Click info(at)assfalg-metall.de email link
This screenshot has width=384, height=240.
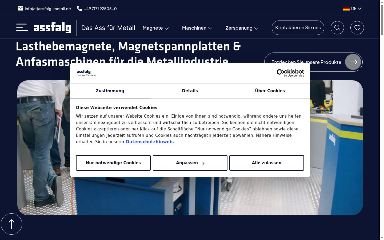pos(48,9)
